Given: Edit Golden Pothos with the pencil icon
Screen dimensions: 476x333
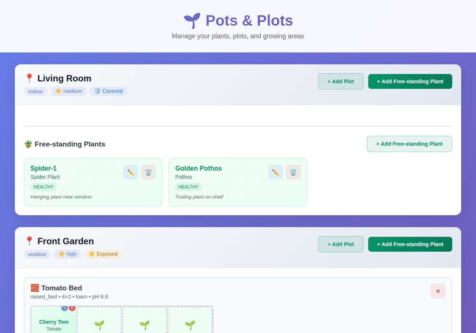Looking at the screenshot, I should pos(275,172).
